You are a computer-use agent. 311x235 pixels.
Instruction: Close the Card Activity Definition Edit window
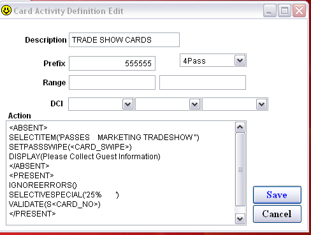click(x=299, y=10)
